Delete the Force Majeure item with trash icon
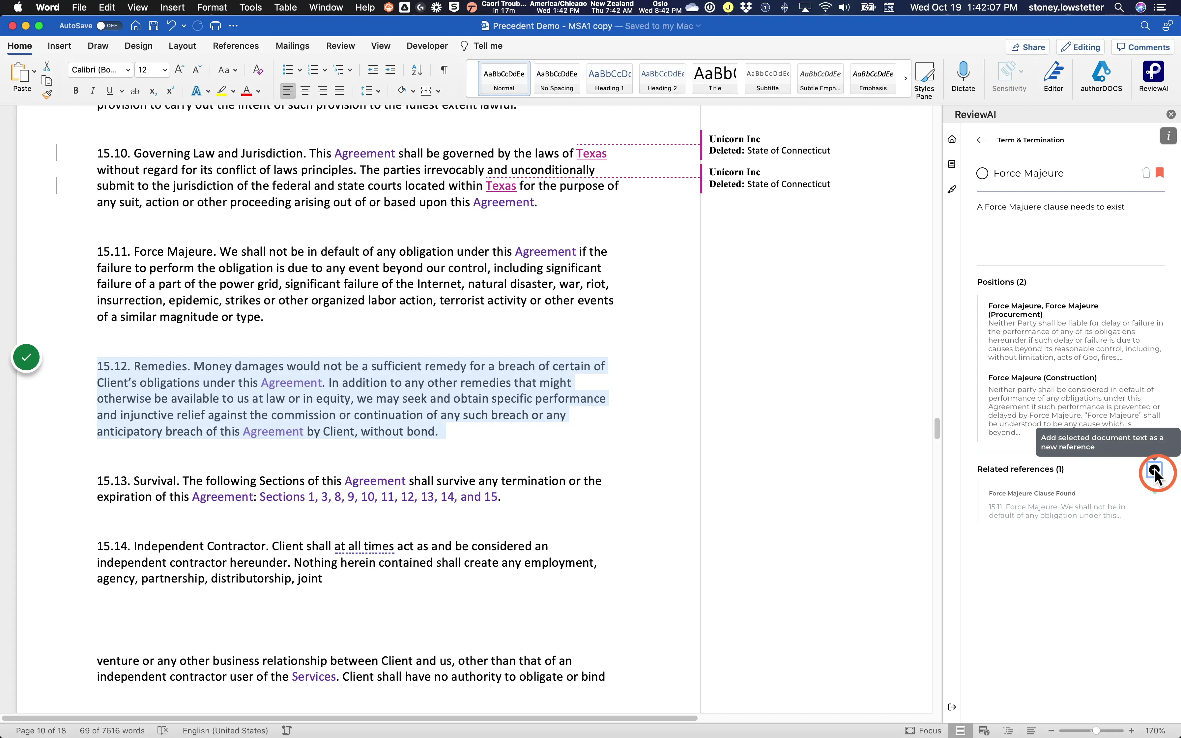This screenshot has height=738, width=1181. [1146, 173]
